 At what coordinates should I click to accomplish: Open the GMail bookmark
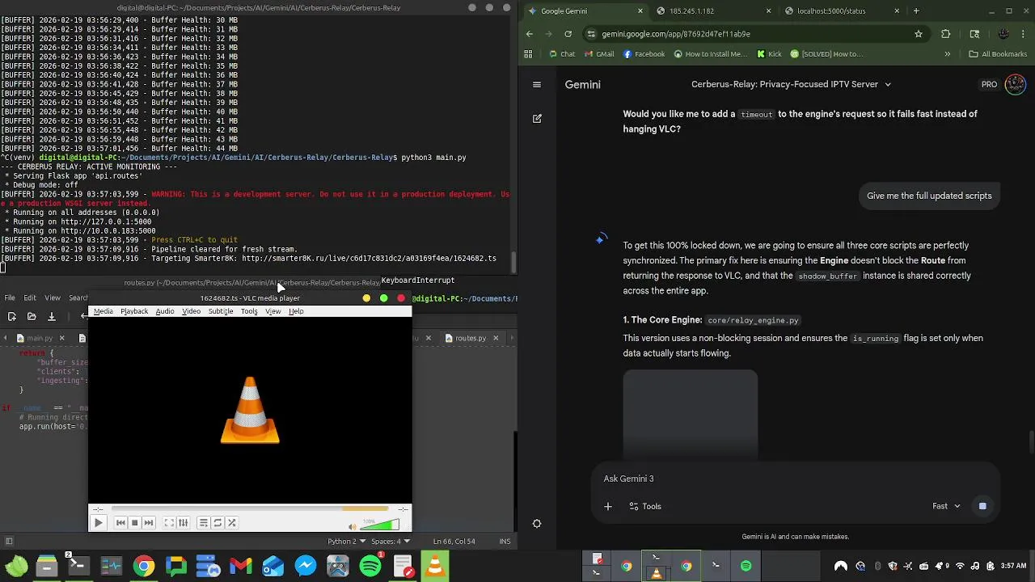coord(598,54)
